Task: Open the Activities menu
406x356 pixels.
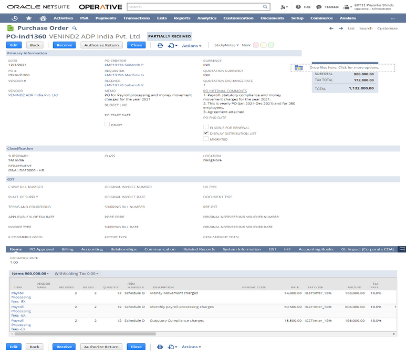Action: pyautogui.click(x=63, y=18)
